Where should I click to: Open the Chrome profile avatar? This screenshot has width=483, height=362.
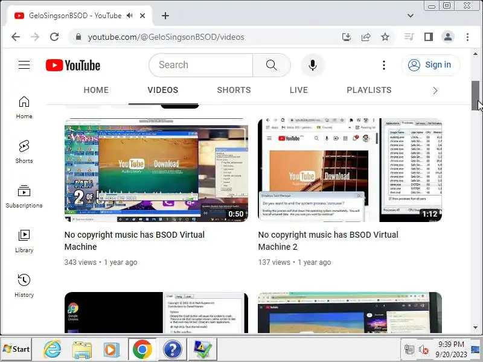coord(448,37)
